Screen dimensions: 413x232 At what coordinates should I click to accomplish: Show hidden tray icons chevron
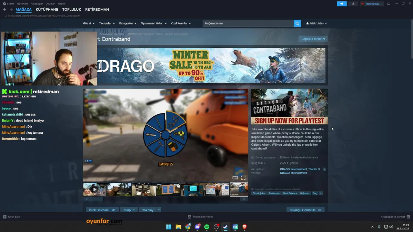pos(372,227)
